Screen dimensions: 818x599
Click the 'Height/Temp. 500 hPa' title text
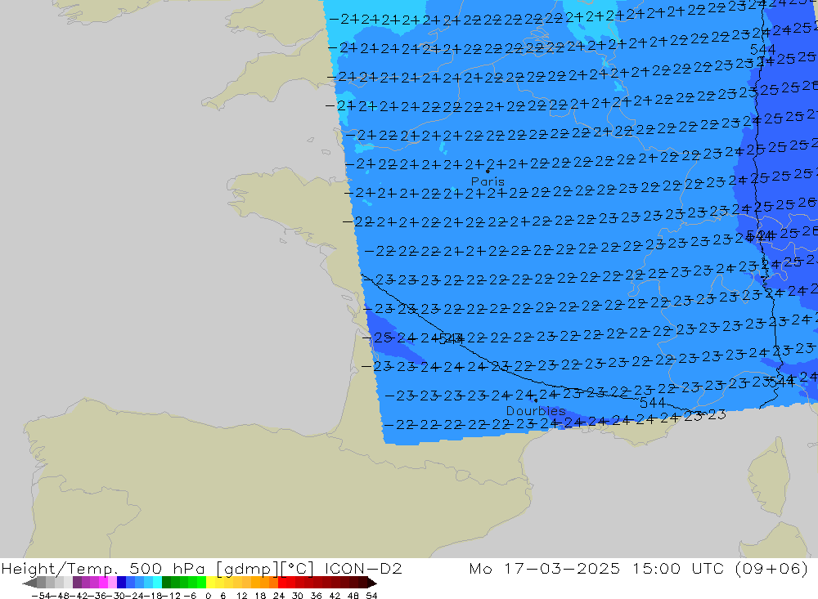[x=103, y=569]
